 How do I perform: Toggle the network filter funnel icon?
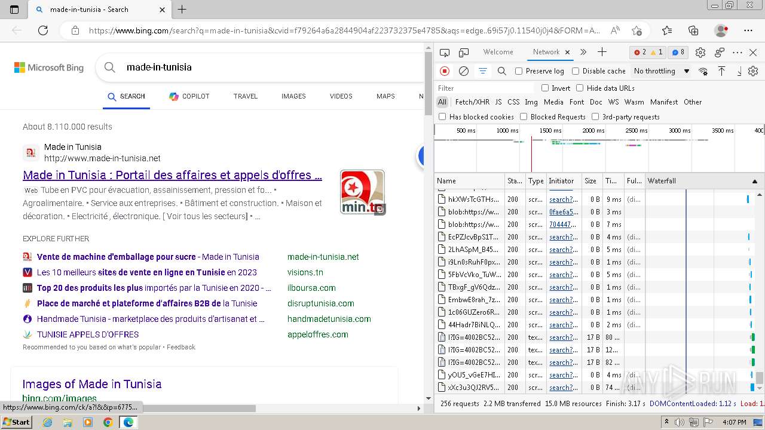(x=483, y=71)
